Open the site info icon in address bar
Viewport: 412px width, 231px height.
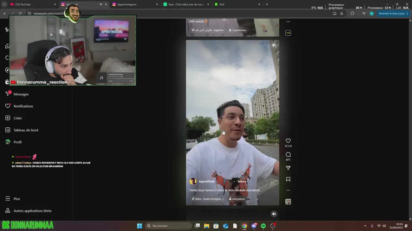(x=29, y=13)
